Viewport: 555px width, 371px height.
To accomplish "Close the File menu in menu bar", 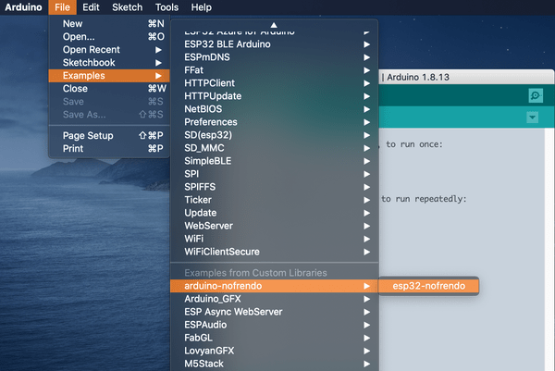I will [x=62, y=7].
